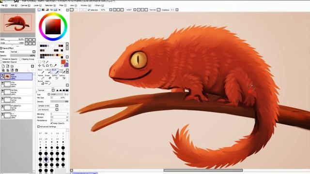310x174 pixels.
Task: Choose the Magic Wand tool
Action: (47, 62)
